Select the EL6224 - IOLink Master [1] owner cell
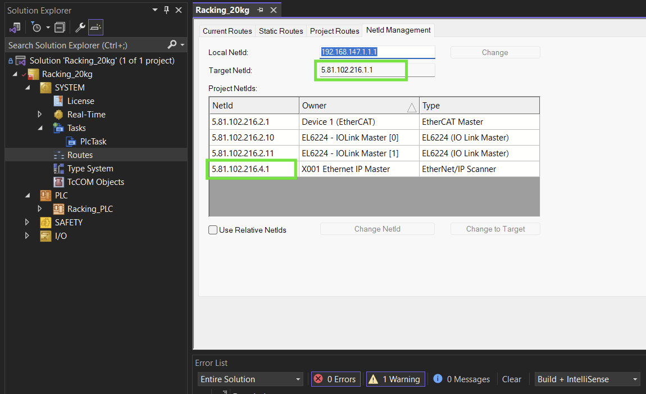Image resolution: width=646 pixels, height=394 pixels. 359,153
